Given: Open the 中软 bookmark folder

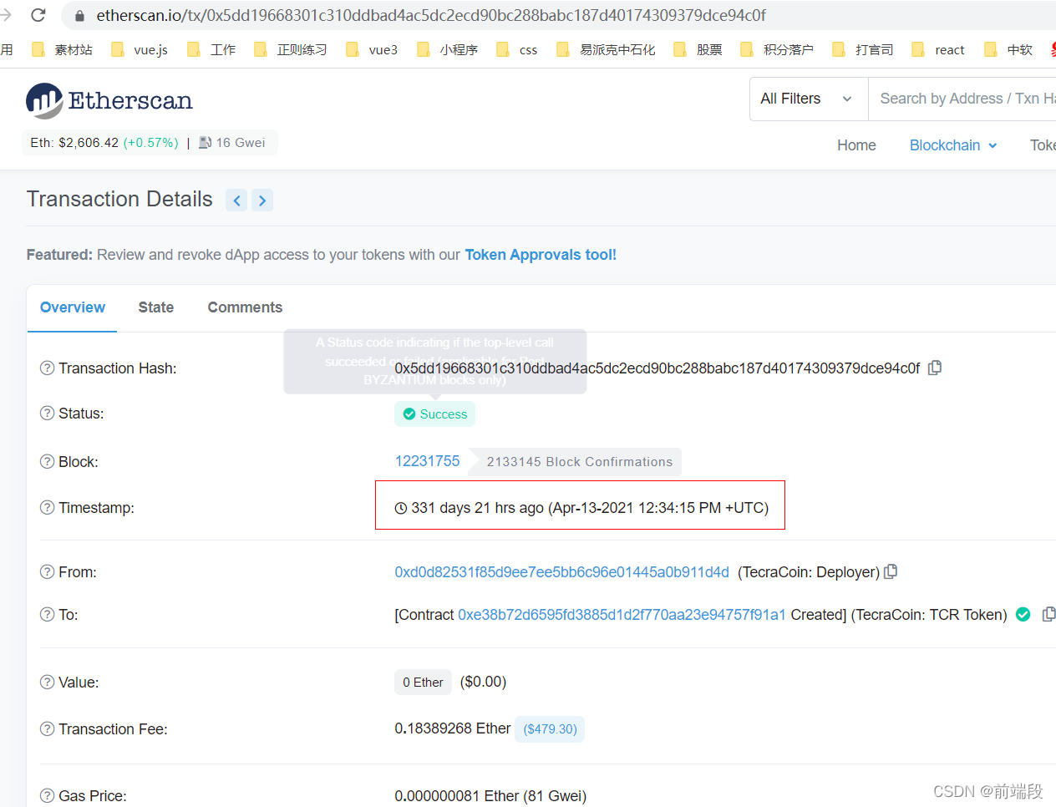Looking at the screenshot, I should [x=1008, y=49].
